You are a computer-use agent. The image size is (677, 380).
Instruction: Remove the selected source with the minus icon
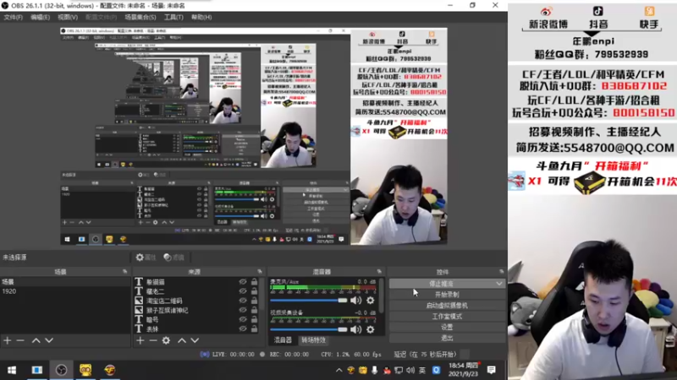[153, 340]
